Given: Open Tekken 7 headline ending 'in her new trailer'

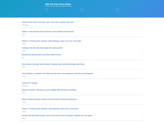Looking at the screenshot, I should [x=51, y=41].
